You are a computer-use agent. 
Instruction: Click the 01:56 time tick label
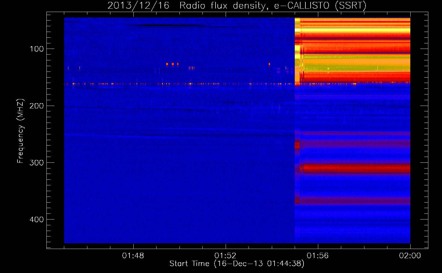(x=318, y=256)
